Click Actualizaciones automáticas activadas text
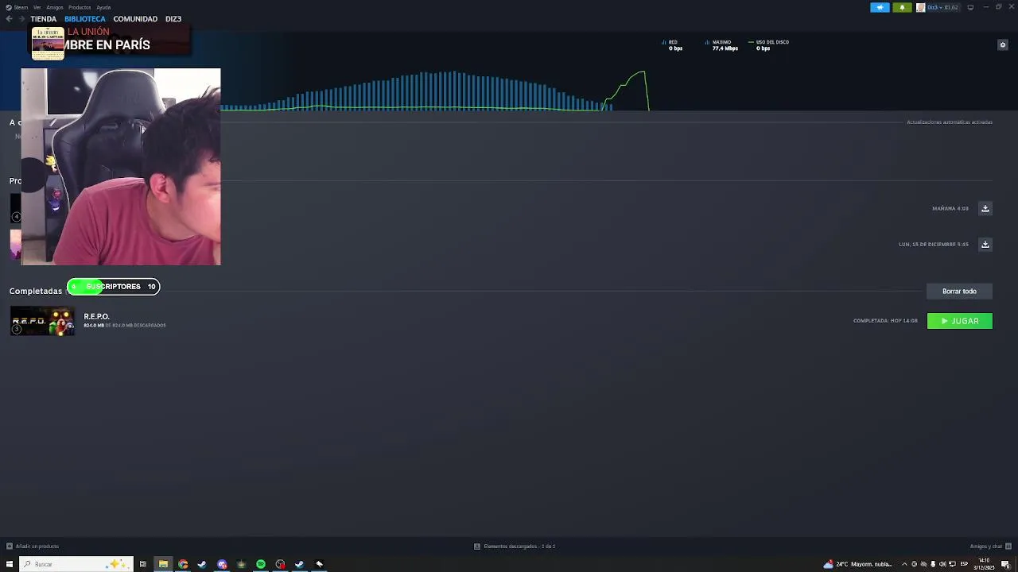Screen dimensions: 1018x572 click(950, 122)
